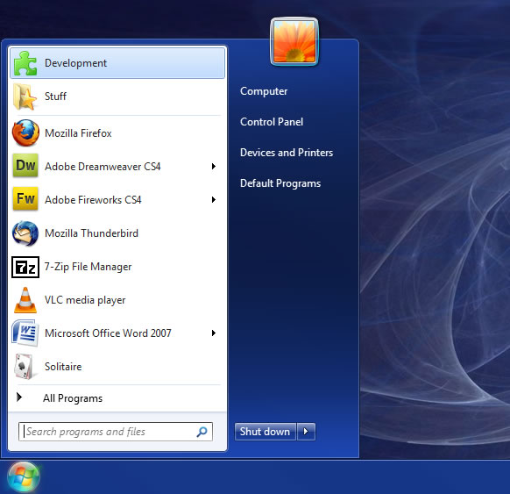Viewport: 510px width, 494px height.
Task: Expand Fireworks CS4 jump list arrow
Action: [214, 200]
